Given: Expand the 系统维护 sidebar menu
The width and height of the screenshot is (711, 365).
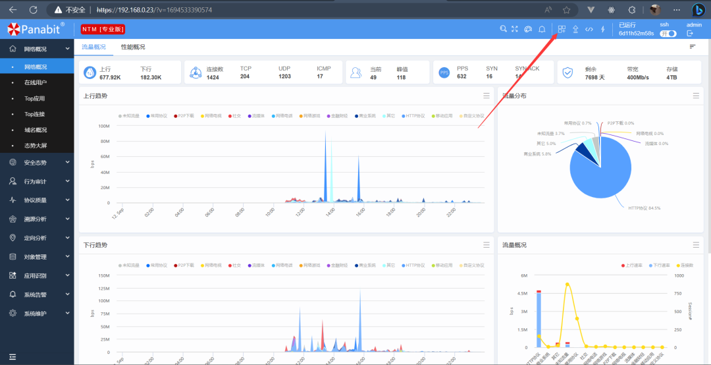Looking at the screenshot, I should pos(37,313).
